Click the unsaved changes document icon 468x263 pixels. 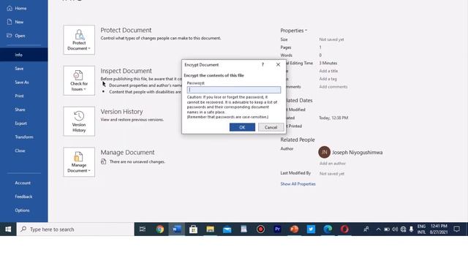(x=104, y=161)
